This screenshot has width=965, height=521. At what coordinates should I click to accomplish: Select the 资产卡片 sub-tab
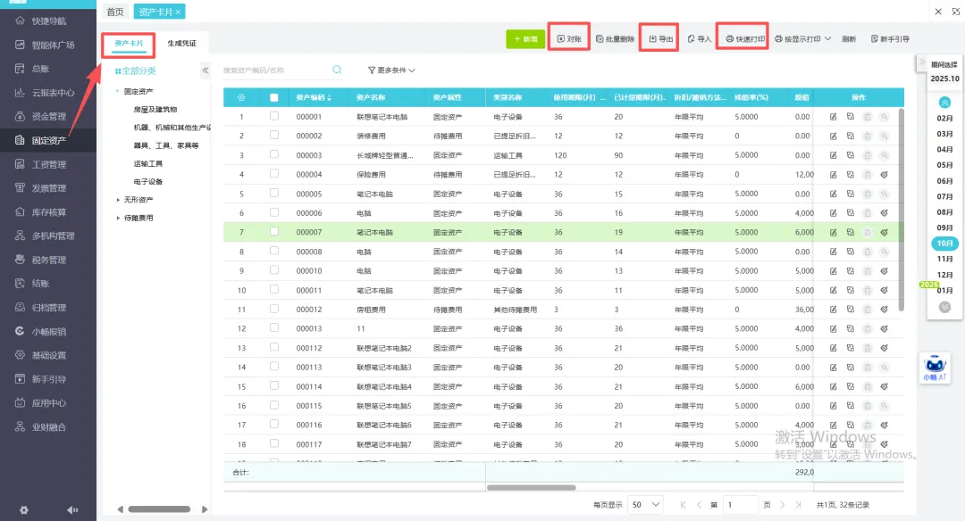click(129, 43)
